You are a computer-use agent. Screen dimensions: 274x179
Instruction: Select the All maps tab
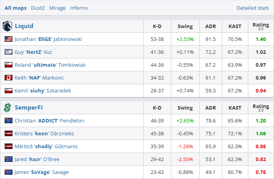[16, 8]
